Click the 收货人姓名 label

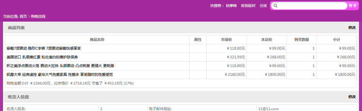16,109
